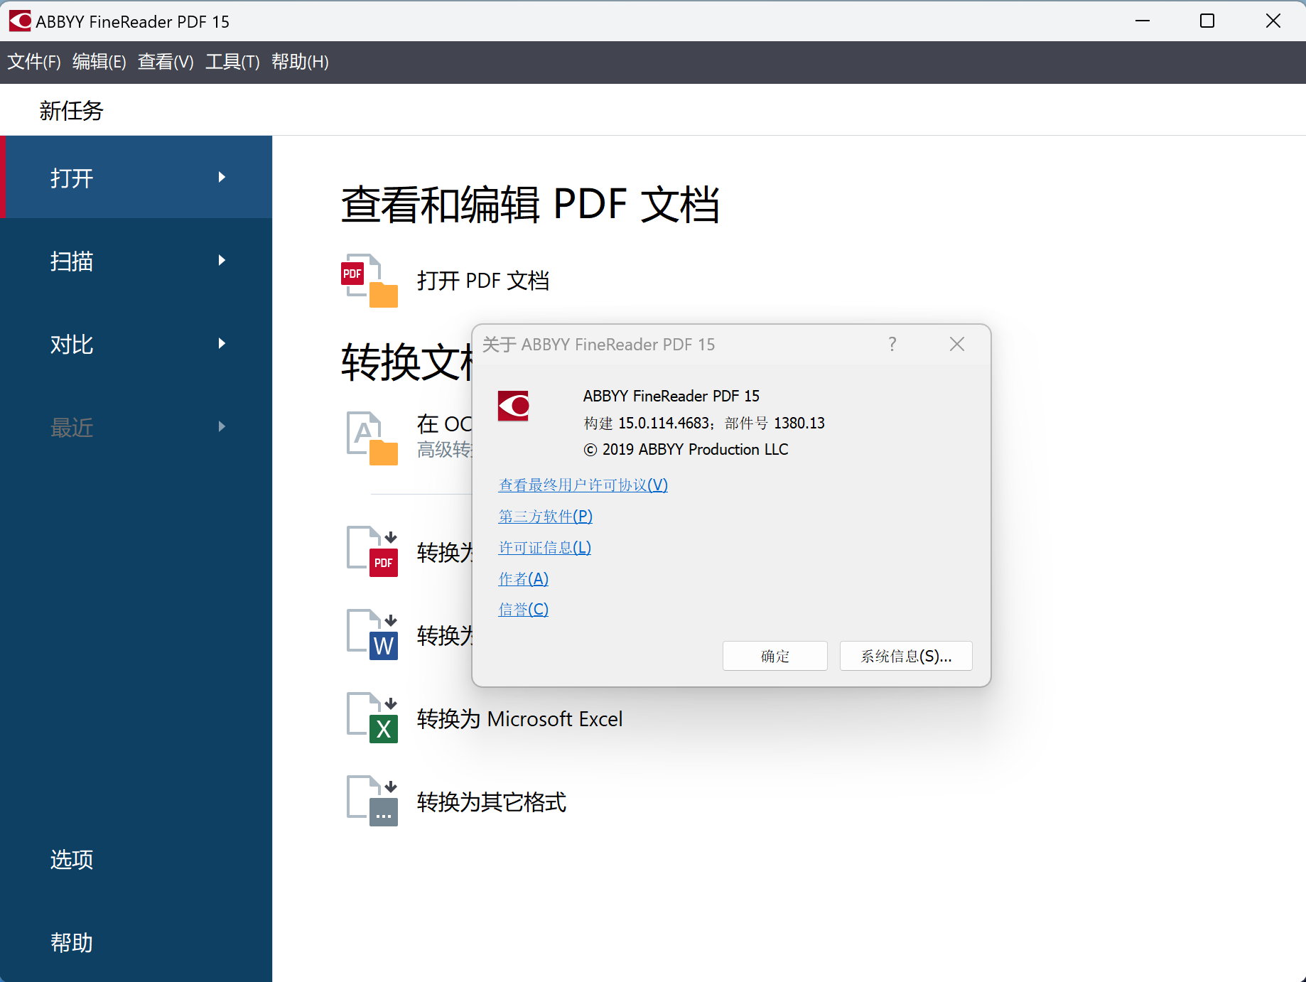Click 打开 PDF 文档 task label

(483, 281)
